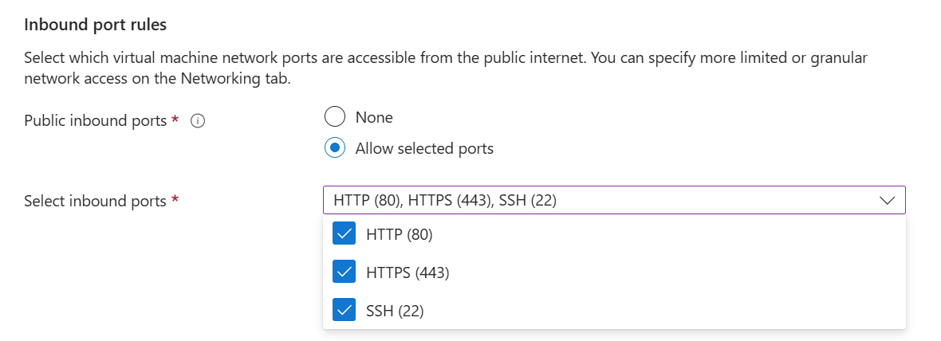Uncheck the HTTP (80) checkbox
The width and height of the screenshot is (941, 341).
345,234
